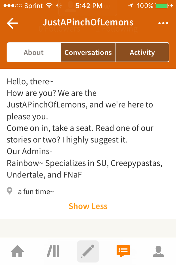Open the profile person icon

click(x=158, y=251)
